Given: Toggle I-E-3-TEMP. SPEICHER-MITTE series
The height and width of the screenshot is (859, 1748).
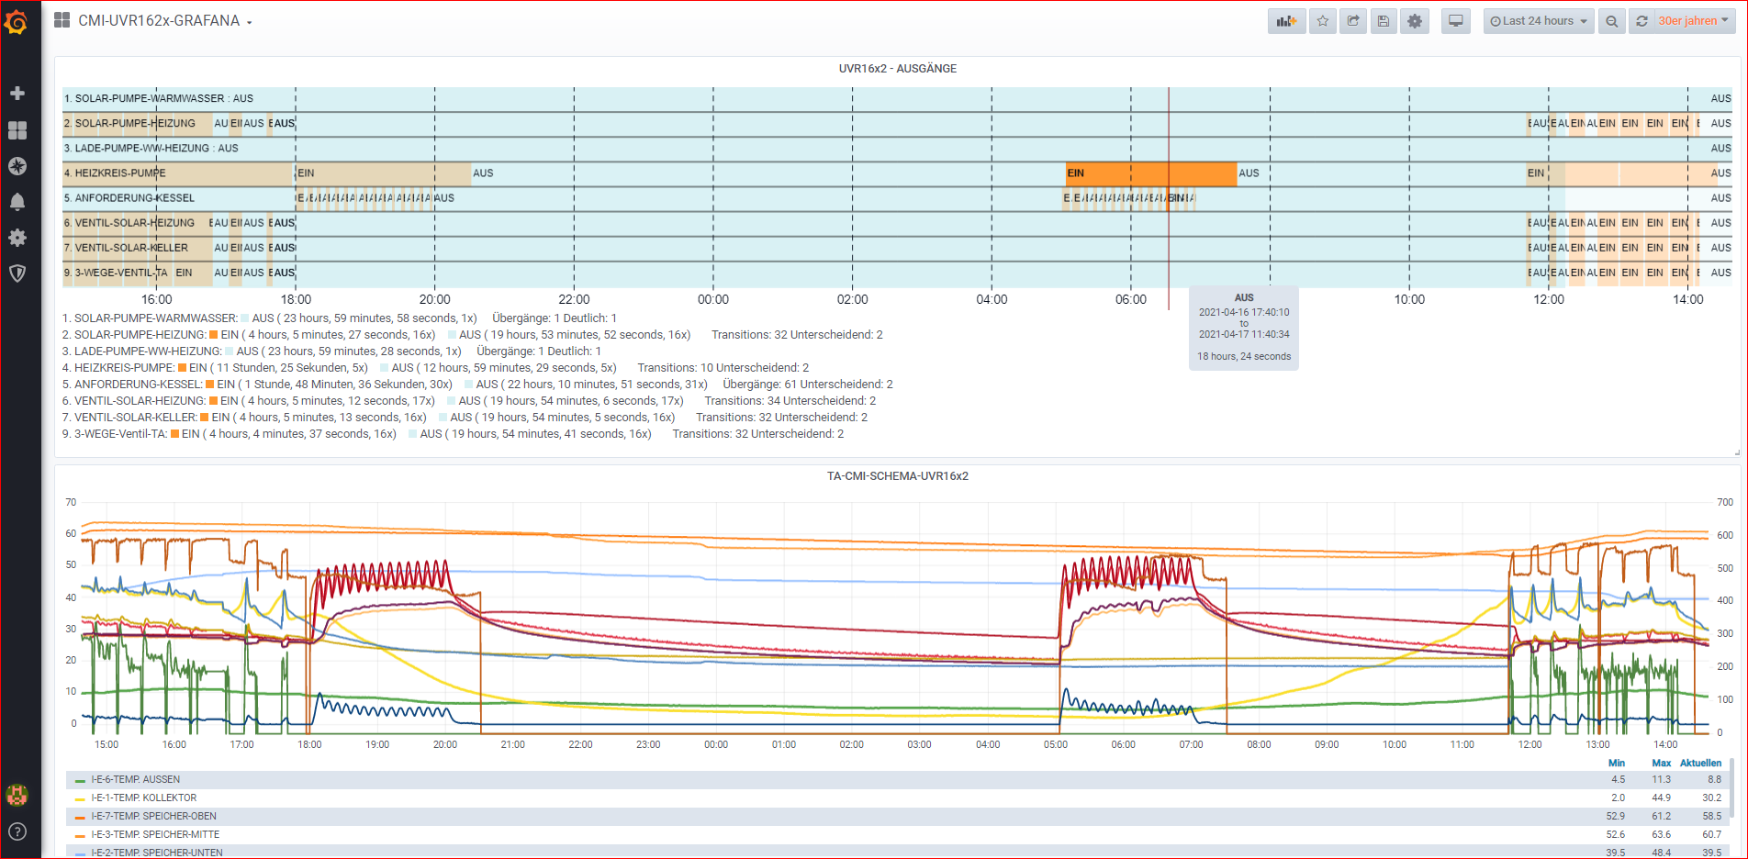Looking at the screenshot, I should (x=155, y=834).
